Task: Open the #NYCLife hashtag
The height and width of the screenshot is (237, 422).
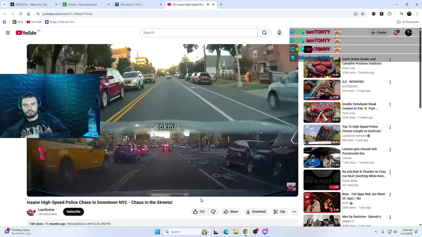Action: point(94,224)
